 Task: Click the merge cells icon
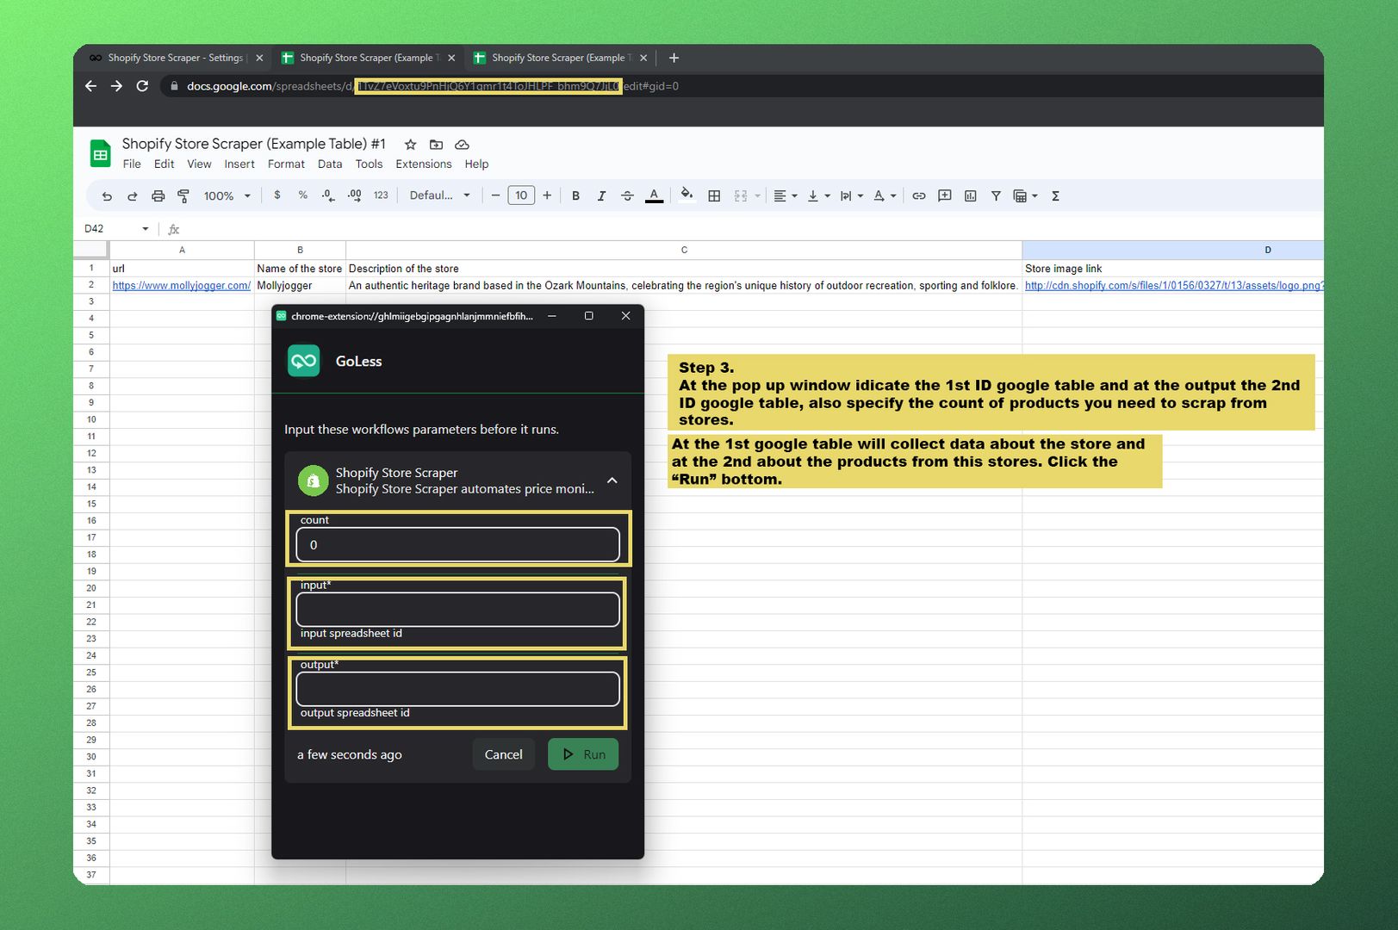(741, 196)
